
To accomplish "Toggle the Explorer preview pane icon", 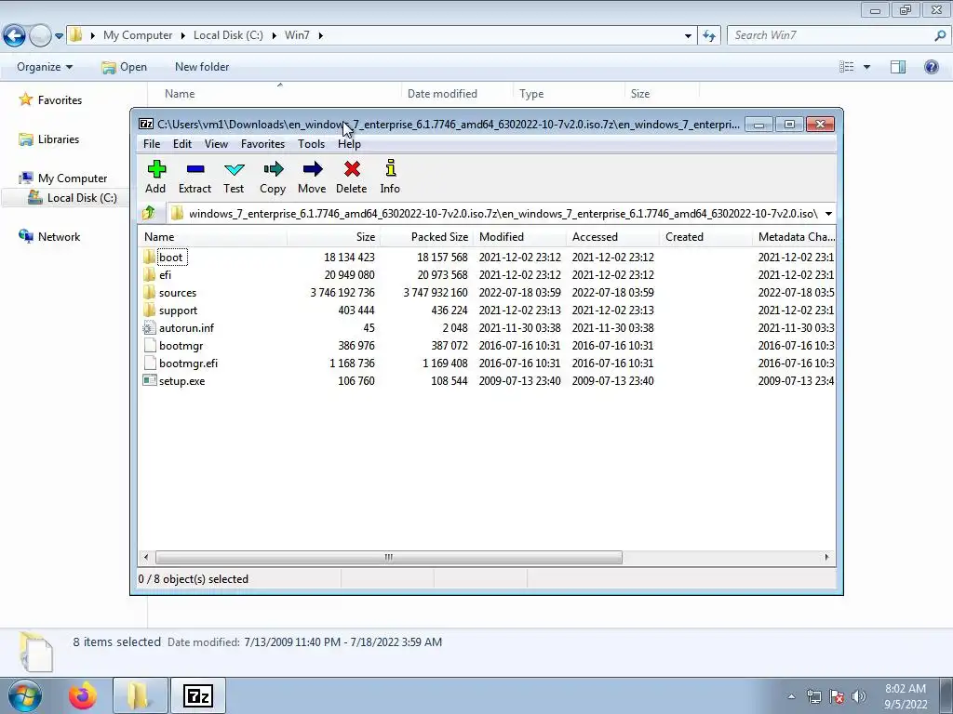I will pyautogui.click(x=898, y=67).
